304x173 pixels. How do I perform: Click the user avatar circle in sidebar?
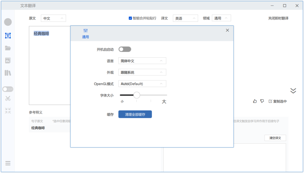(x=8, y=22)
